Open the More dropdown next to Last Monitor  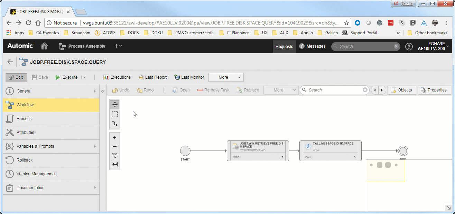coord(226,77)
